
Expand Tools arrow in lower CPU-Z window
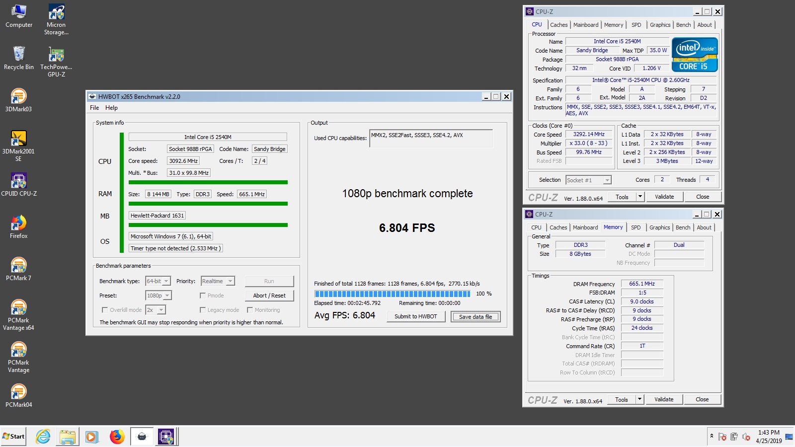pos(639,399)
